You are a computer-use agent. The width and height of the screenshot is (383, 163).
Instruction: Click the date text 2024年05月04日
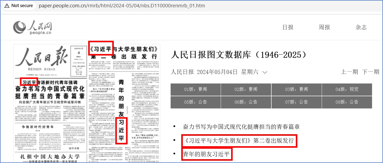(x=217, y=72)
